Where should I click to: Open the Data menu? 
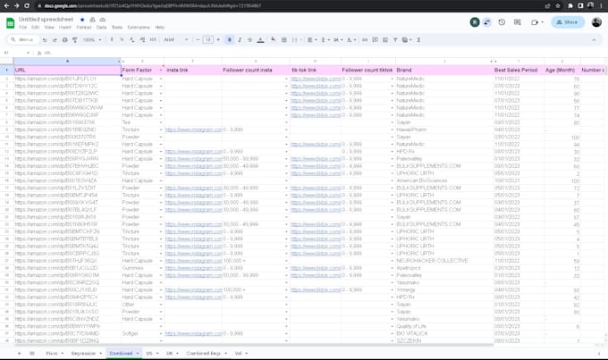(x=101, y=27)
